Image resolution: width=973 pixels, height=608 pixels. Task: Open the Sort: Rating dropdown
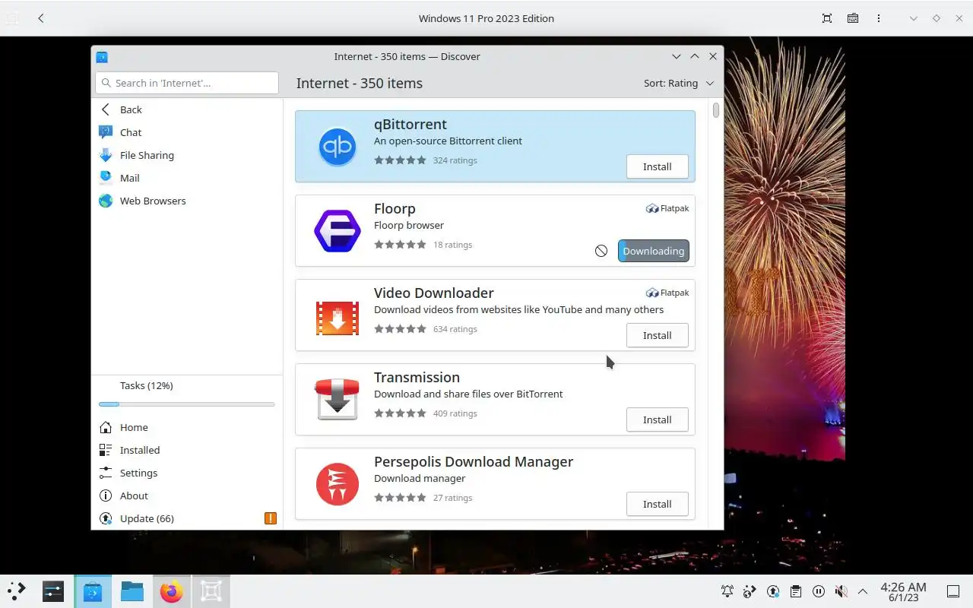(679, 83)
